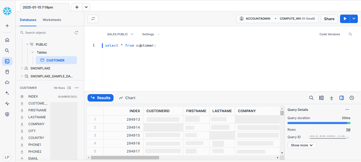Open the Run button dropdown arrow
The width and height of the screenshot is (361, 162).
354,19
